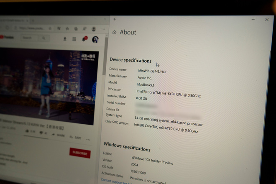The image size is (276, 184).
Task: Open the Save to playlist option
Action: point(76,137)
